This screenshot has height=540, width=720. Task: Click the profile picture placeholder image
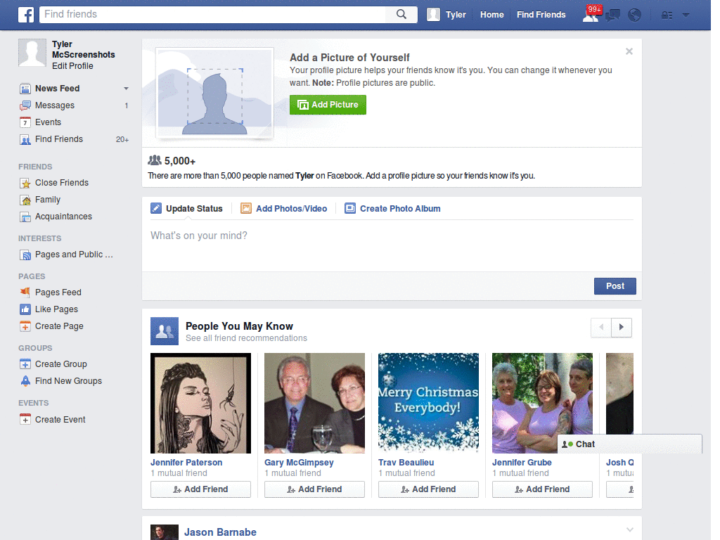point(215,93)
